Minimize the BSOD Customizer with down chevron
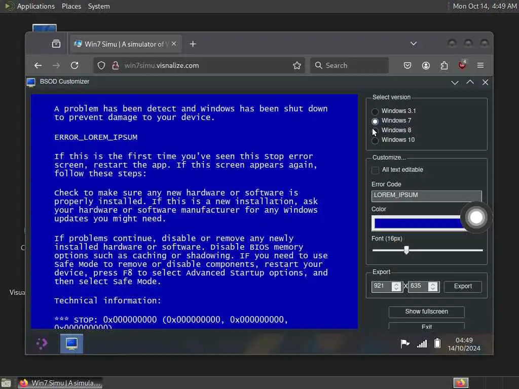 [455, 83]
